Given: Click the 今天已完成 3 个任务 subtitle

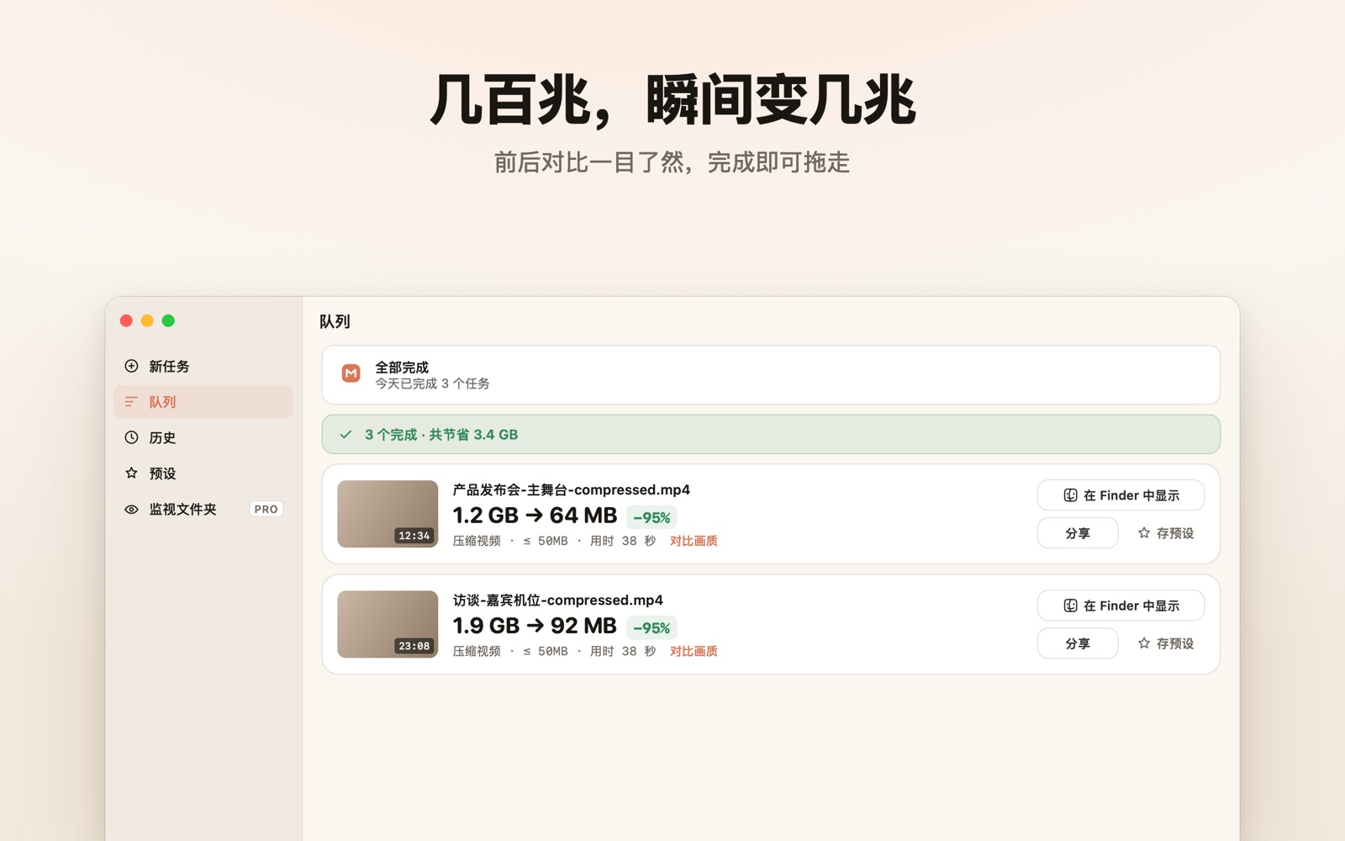Looking at the screenshot, I should 432,383.
